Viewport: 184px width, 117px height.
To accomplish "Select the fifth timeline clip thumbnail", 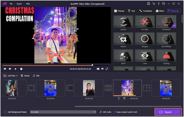I will click(x=166, y=88).
